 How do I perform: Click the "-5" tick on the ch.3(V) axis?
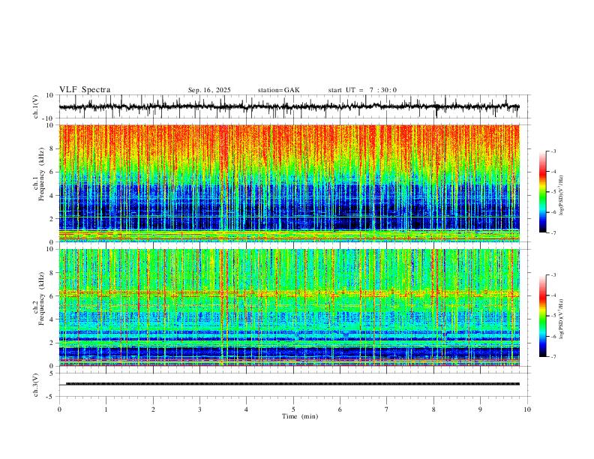pyautogui.click(x=51, y=397)
